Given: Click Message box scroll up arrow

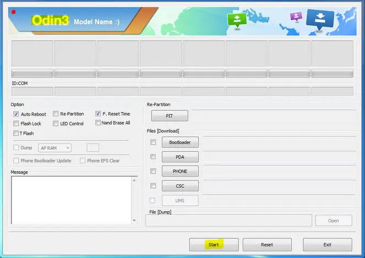Looking at the screenshot, I should coord(134,180).
